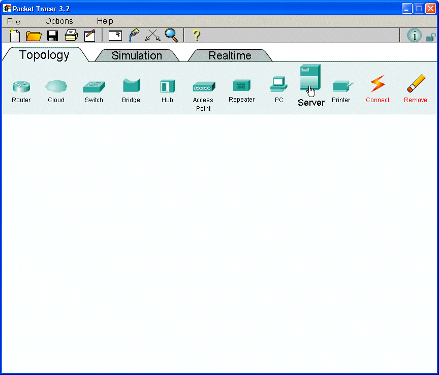Click the New file icon
This screenshot has height=375, width=439.
[15, 36]
